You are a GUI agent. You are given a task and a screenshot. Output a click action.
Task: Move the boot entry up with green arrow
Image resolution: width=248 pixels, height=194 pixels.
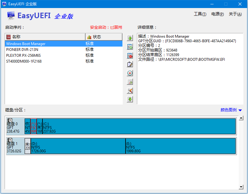pyautogui.click(x=130, y=38)
